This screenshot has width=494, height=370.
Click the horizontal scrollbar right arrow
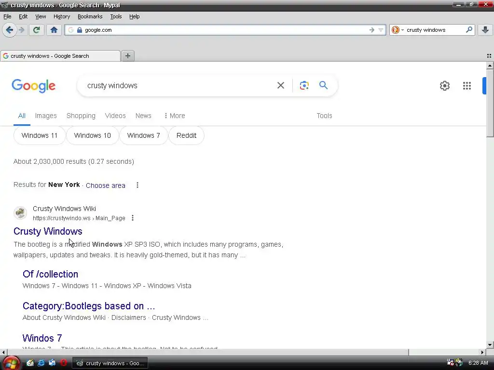[x=482, y=352]
